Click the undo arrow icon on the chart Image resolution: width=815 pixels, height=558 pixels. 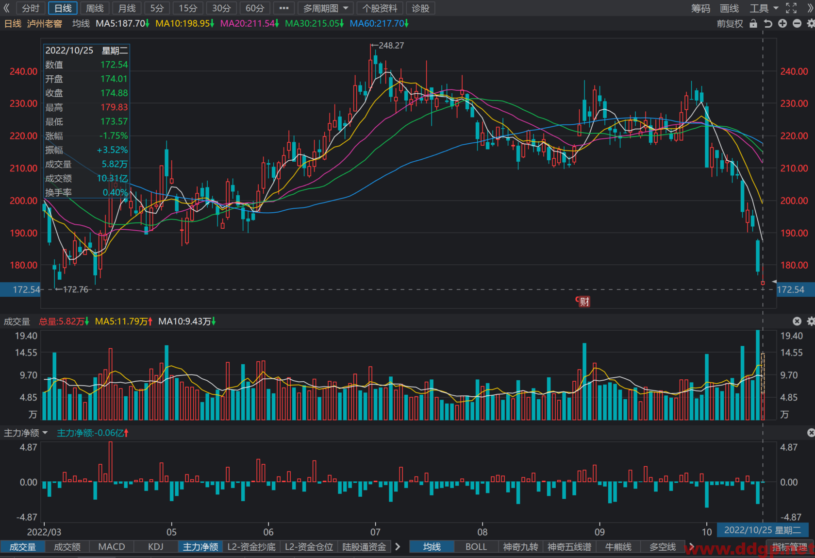[768, 23]
